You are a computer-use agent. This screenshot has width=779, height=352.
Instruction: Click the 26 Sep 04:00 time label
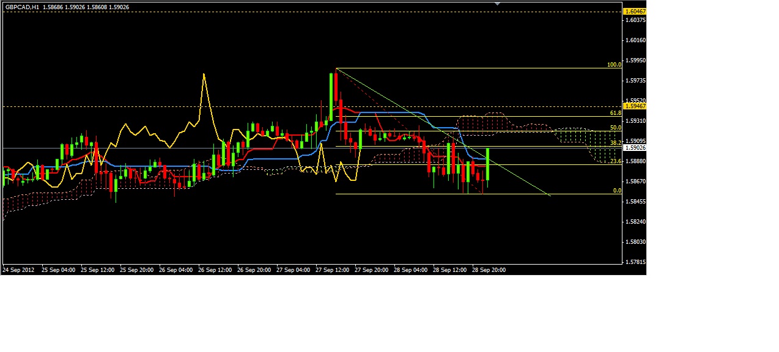click(x=176, y=269)
